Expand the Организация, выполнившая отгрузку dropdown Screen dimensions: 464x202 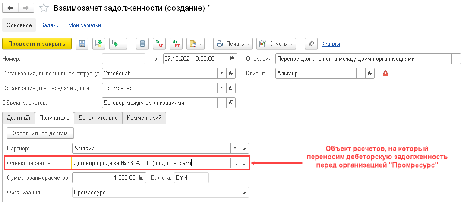(x=222, y=74)
